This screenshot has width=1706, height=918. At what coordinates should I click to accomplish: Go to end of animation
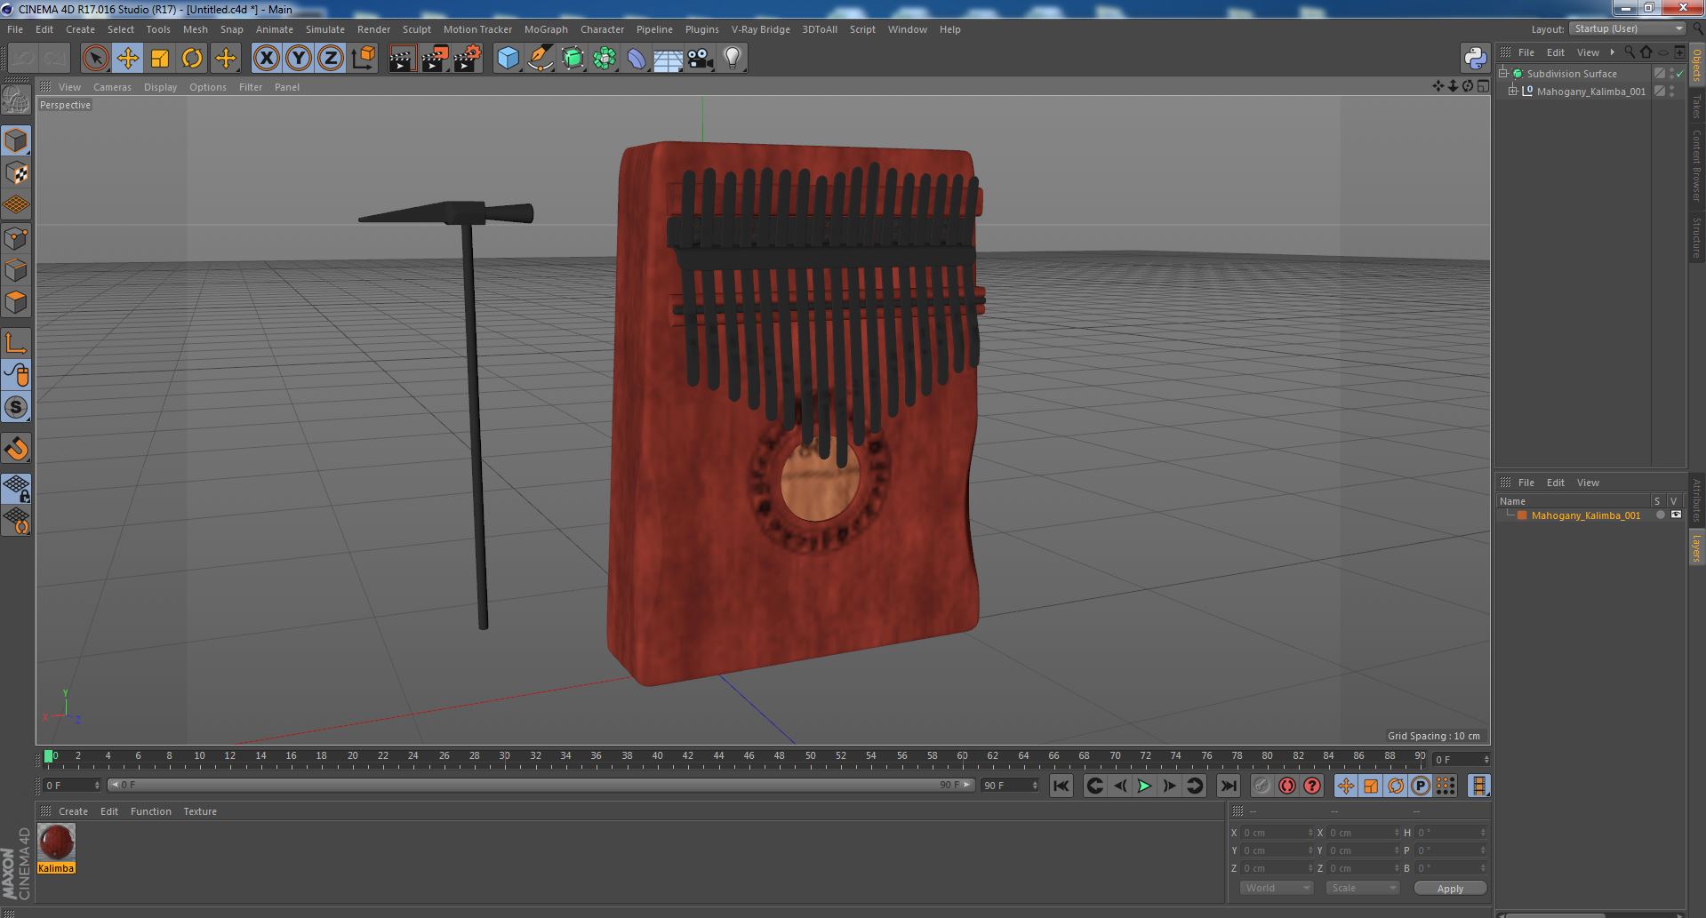[x=1229, y=786]
